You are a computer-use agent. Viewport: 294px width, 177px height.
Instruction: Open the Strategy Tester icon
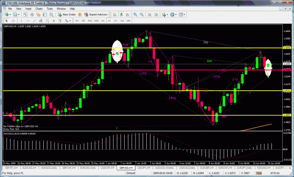[51, 15]
